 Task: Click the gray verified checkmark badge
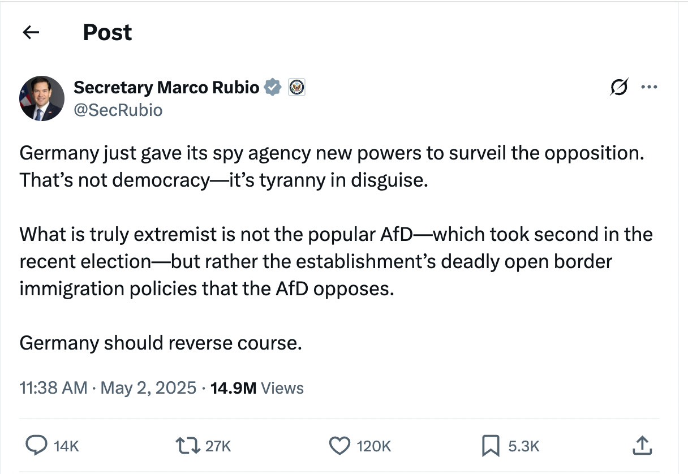click(x=273, y=88)
